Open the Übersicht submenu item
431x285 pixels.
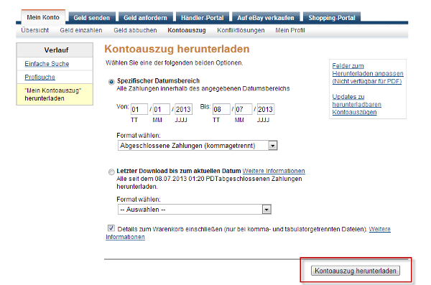pos(35,30)
